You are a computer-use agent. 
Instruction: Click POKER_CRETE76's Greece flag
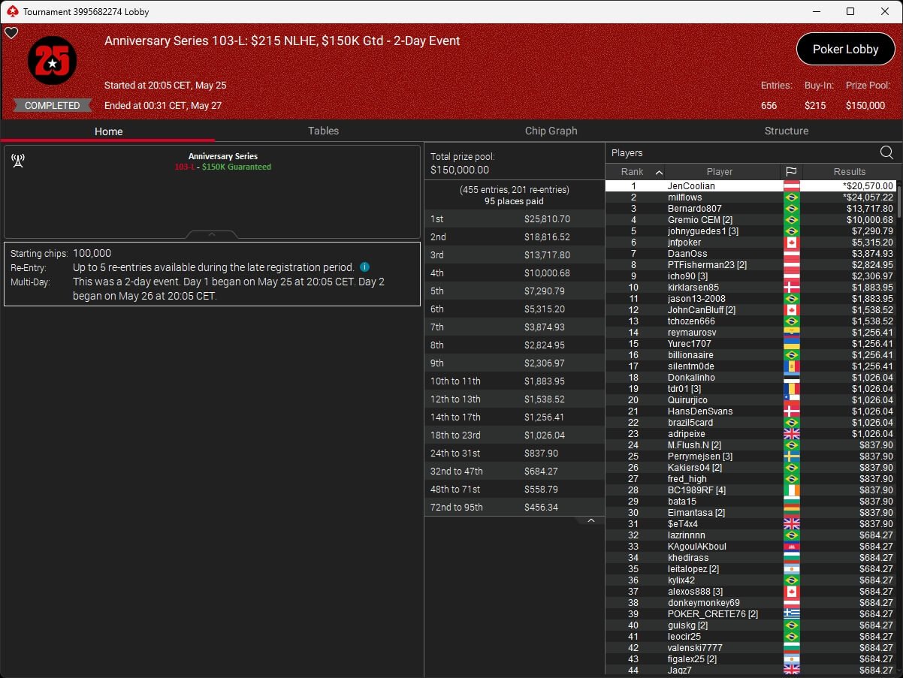click(x=792, y=614)
